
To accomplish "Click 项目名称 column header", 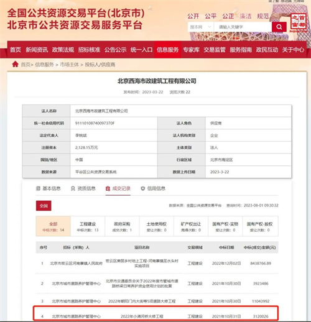I will pos(142,247).
